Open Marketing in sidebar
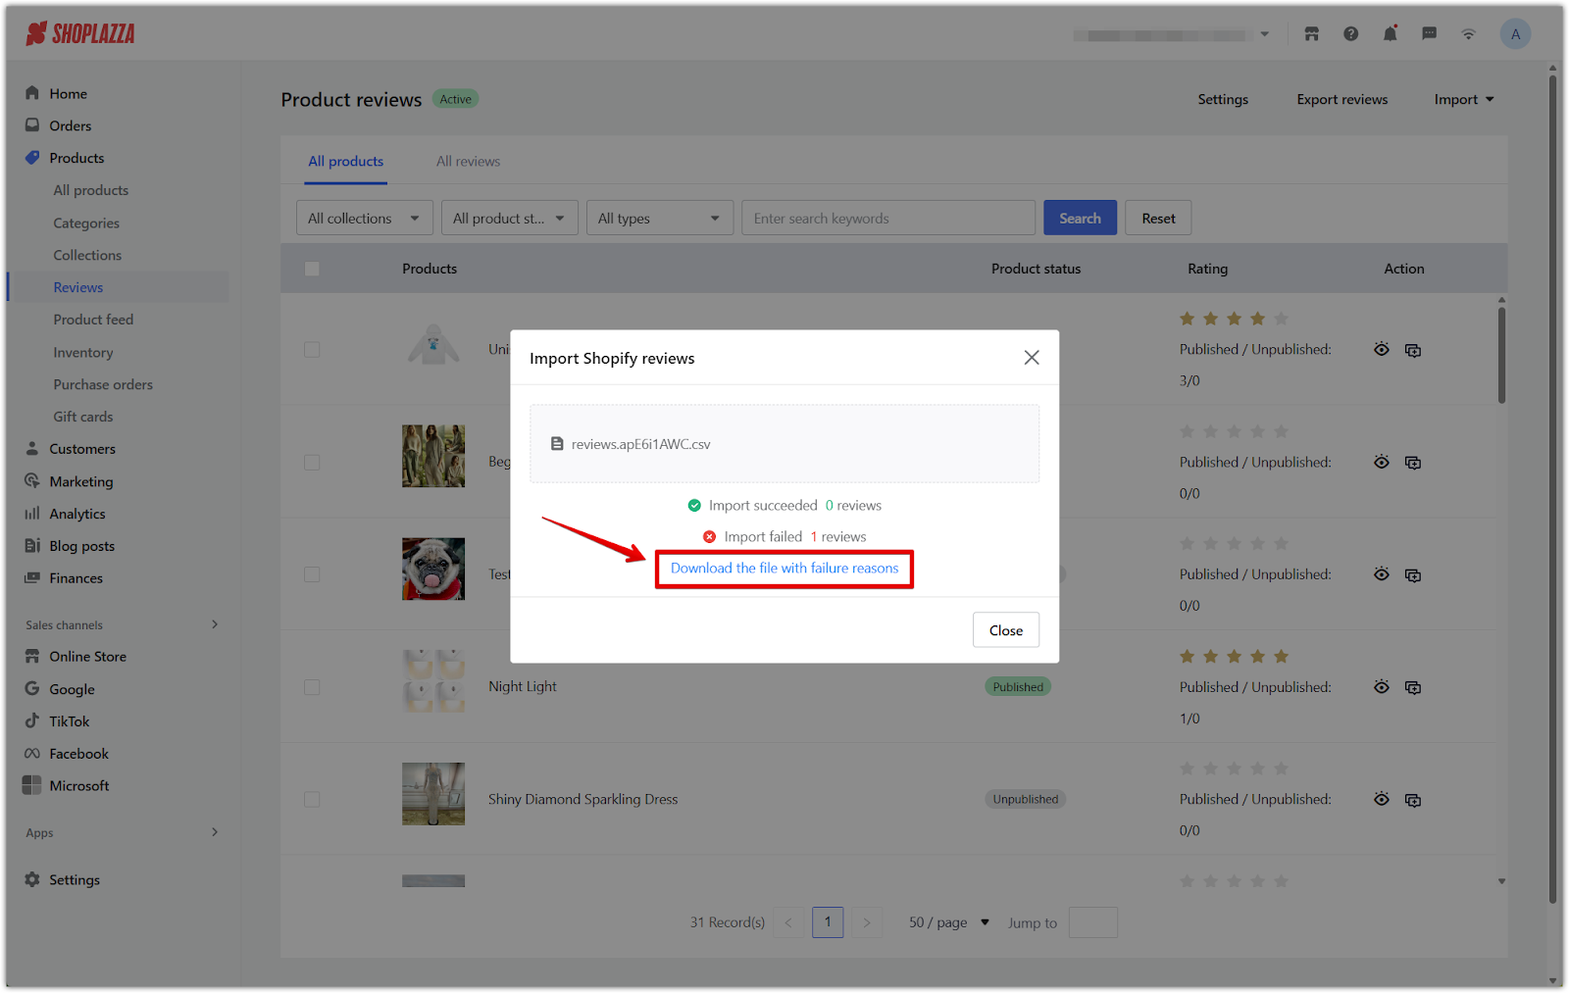This screenshot has width=1569, height=993. (81, 481)
